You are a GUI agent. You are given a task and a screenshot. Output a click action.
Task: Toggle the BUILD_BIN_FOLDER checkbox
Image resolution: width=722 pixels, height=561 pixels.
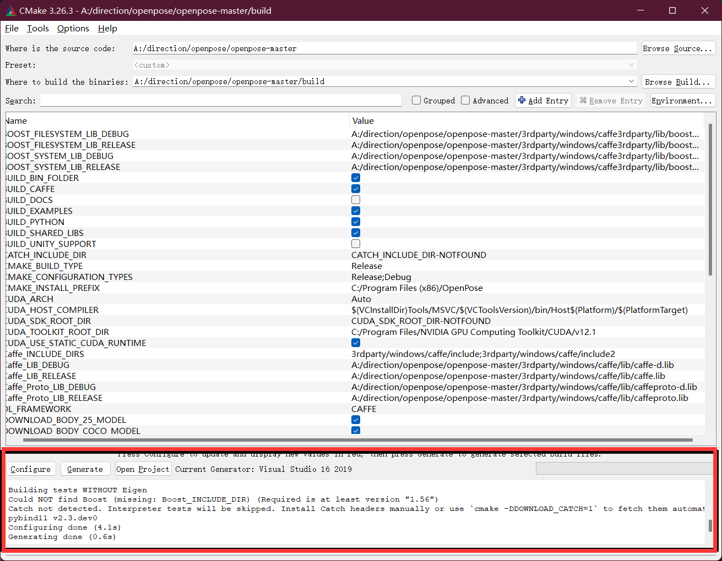tap(356, 178)
